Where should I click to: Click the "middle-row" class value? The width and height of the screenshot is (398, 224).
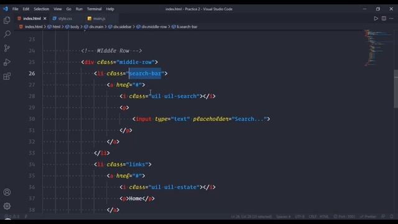(x=136, y=62)
